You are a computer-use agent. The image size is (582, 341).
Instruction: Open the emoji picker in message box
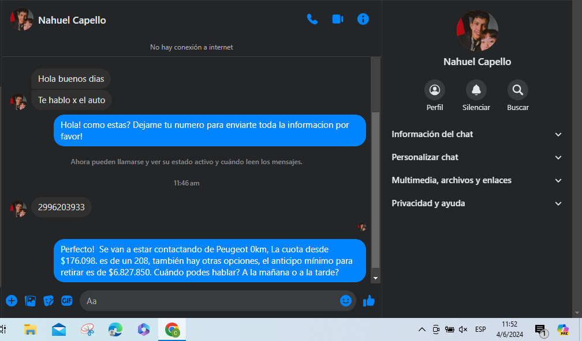pos(346,301)
